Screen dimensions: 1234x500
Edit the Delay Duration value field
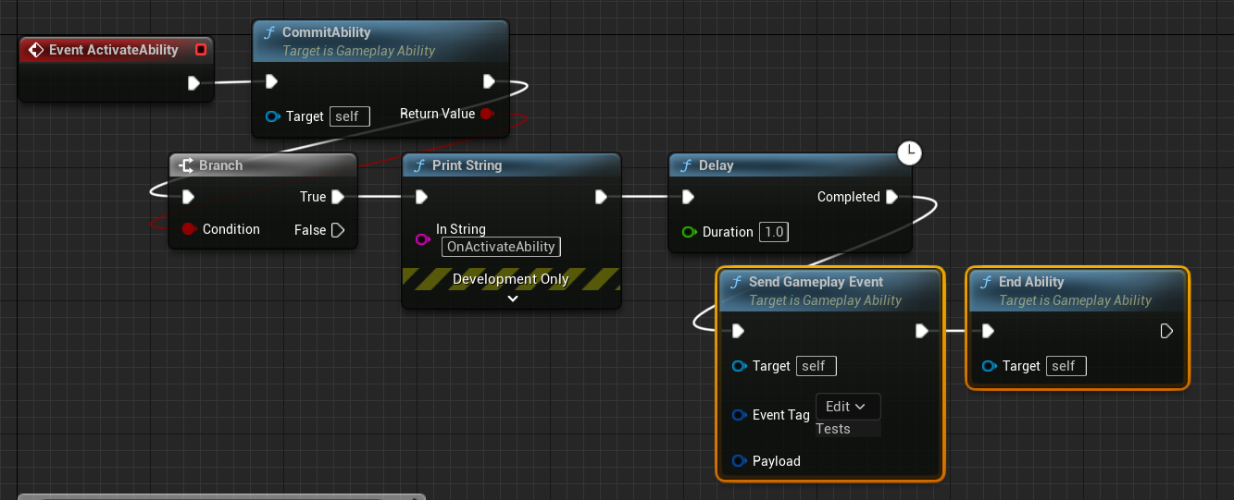(x=773, y=232)
